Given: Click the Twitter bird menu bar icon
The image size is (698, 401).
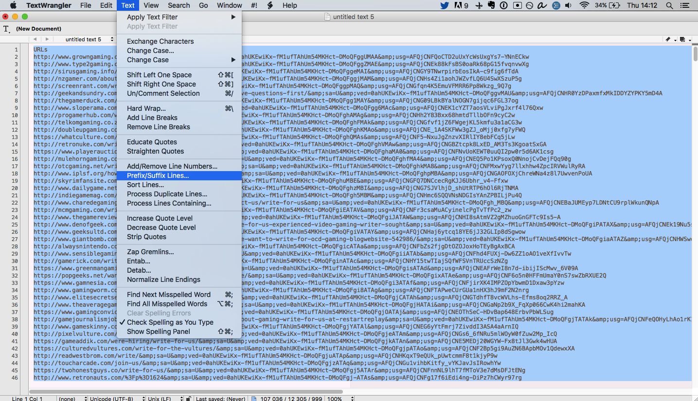Looking at the screenshot, I should (x=445, y=5).
